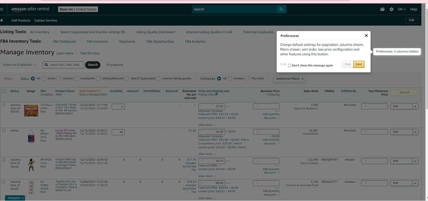Open the EN language dropdown

(x=402, y=9)
